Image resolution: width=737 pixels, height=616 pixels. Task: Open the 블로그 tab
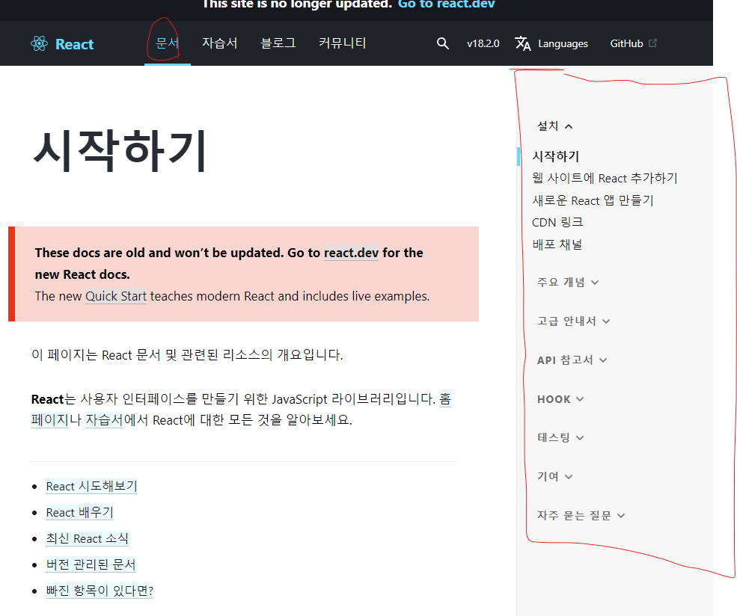point(278,43)
